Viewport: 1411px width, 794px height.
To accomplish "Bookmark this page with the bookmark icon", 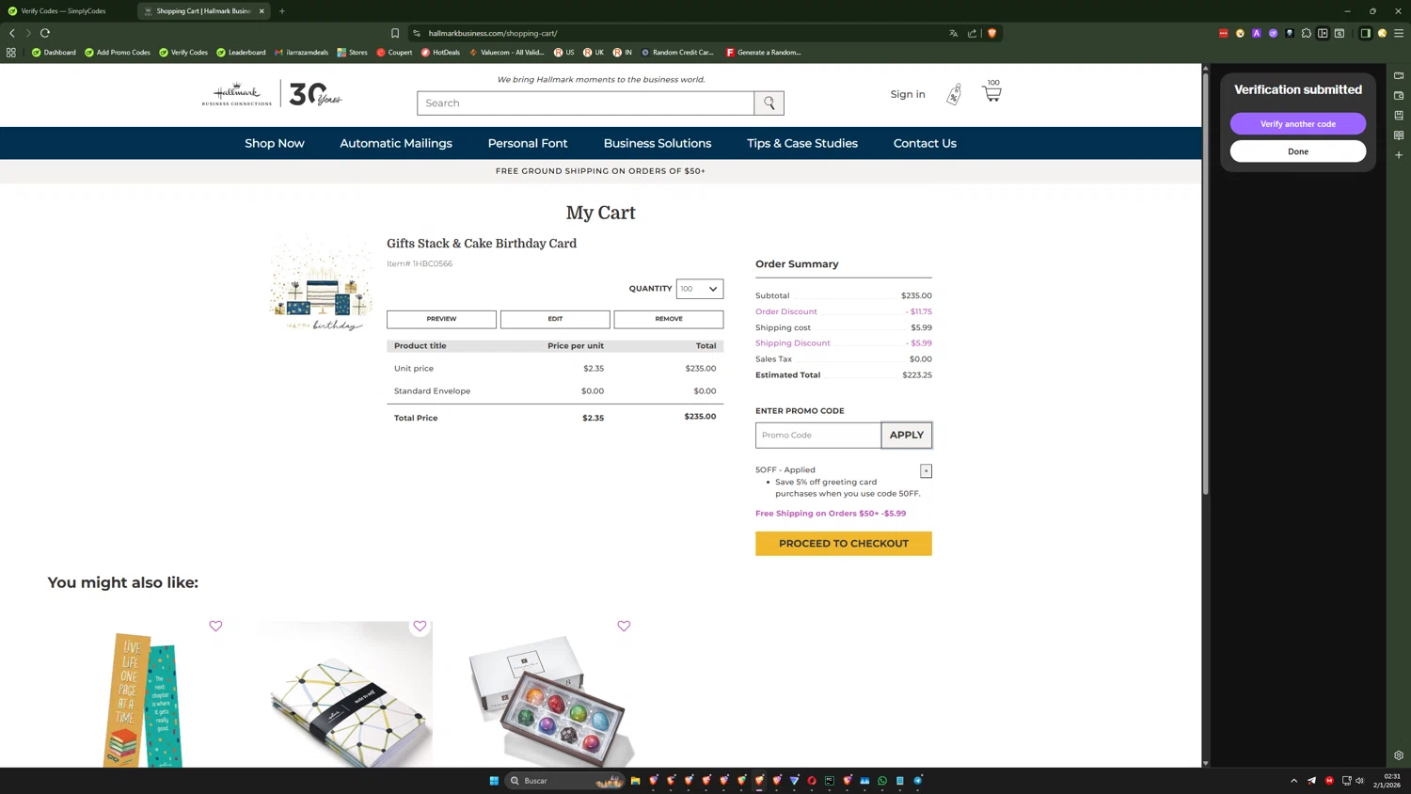I will pos(395,33).
